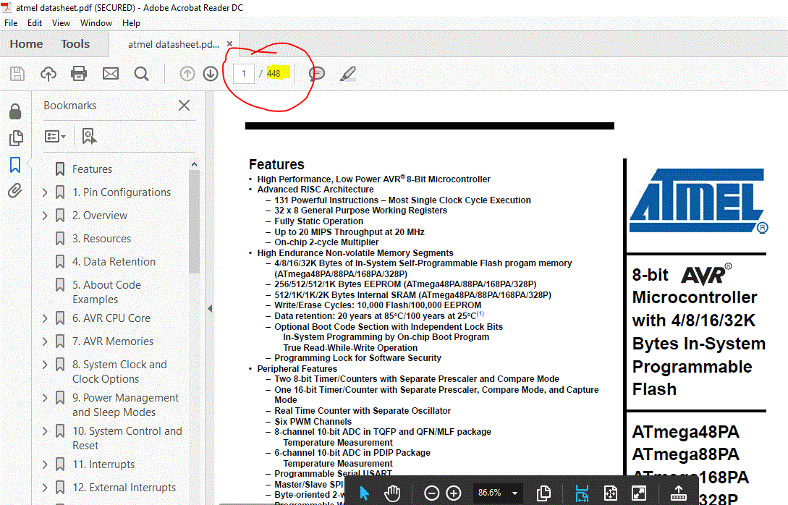Choose the hand pan tool

392,493
